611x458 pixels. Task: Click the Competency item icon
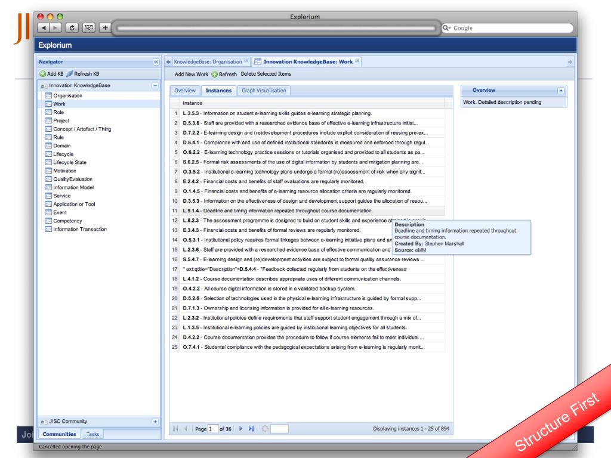point(48,221)
